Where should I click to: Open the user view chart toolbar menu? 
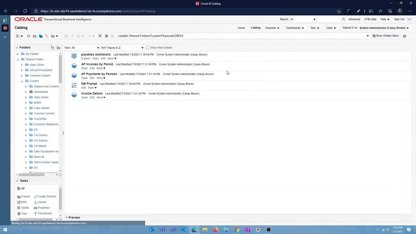point(19,36)
